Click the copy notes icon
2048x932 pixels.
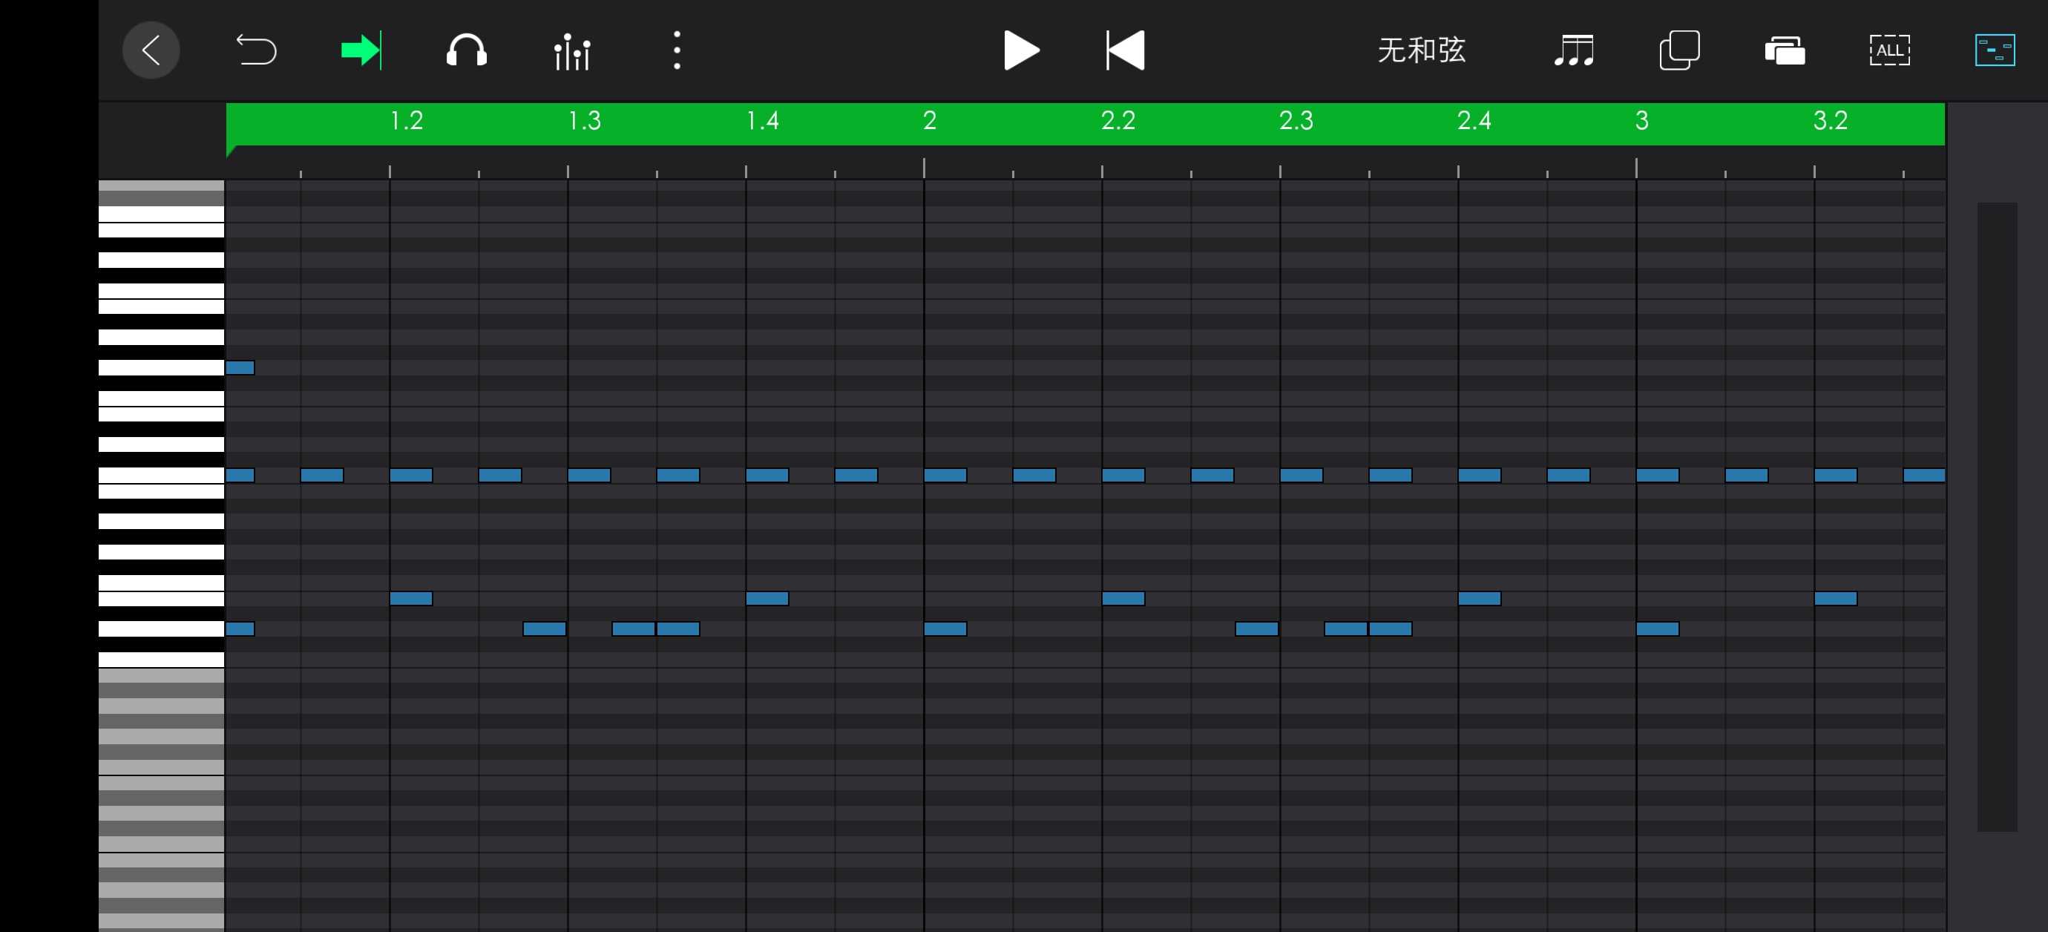[x=1679, y=51]
